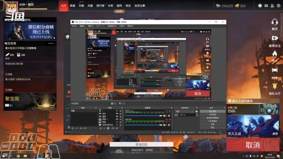Click 工作室模式 button in OBS controls
The width and height of the screenshot is (283, 159).
(x=213, y=121)
